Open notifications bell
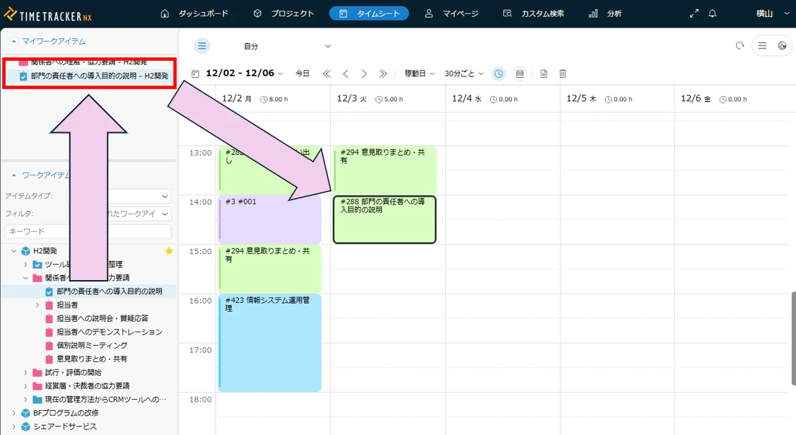 coord(713,13)
